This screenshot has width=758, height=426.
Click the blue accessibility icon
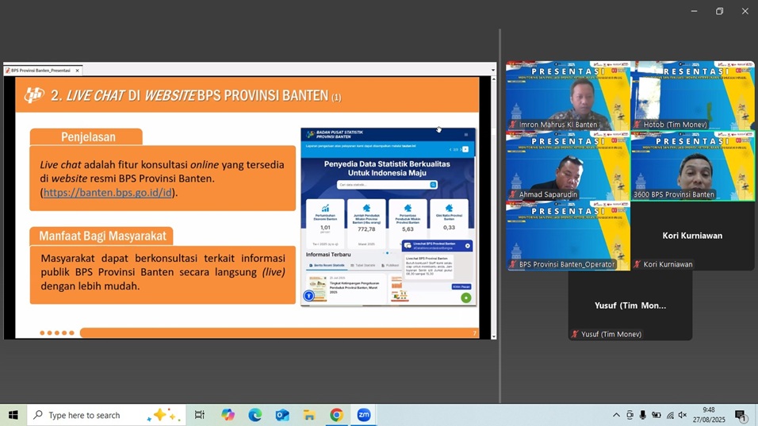click(308, 295)
